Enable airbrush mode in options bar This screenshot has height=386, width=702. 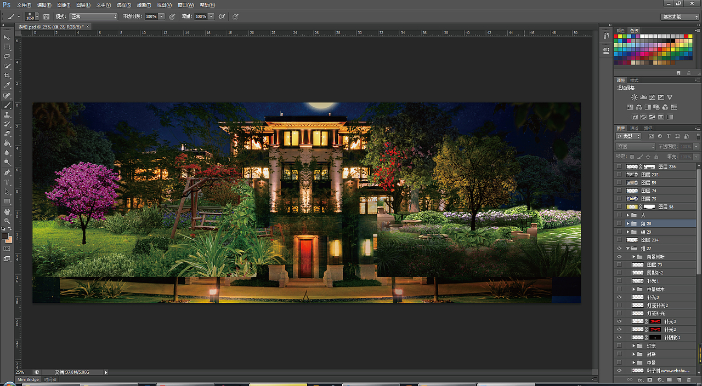(222, 16)
